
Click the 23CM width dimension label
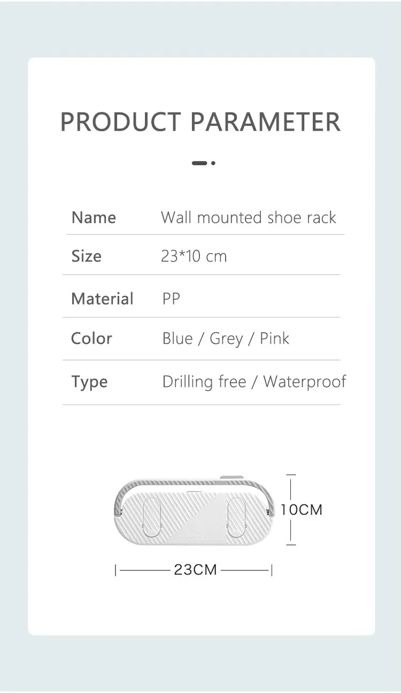click(x=195, y=569)
